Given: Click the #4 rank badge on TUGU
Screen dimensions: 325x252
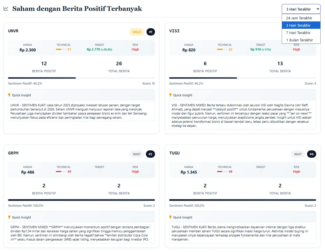Looking at the screenshot, I should (x=311, y=154).
